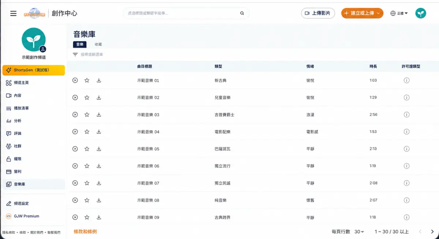
Task: Play 示範音樂 06 track
Action: click(75, 166)
